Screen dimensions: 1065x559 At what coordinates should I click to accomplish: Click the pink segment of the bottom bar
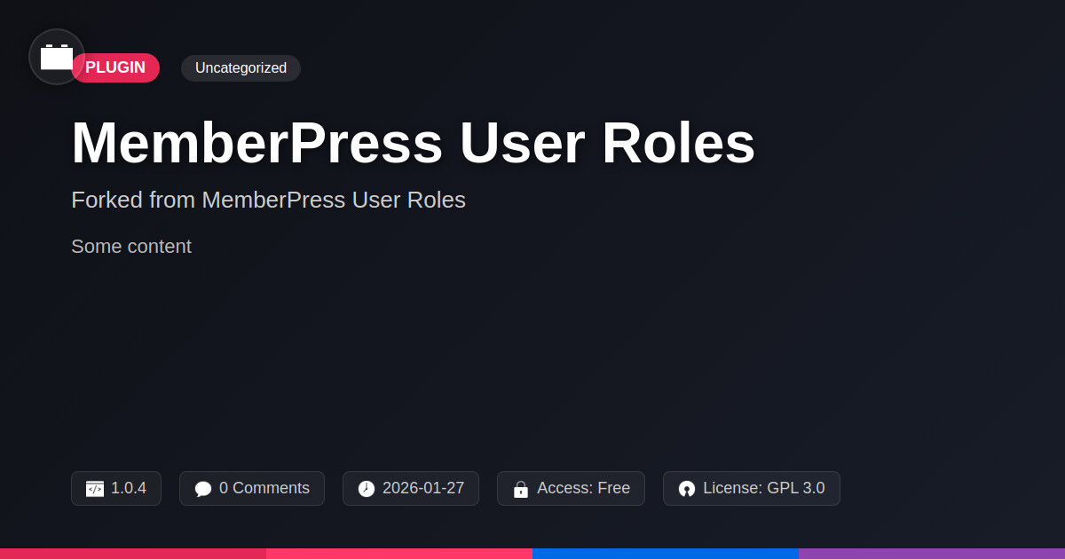click(399, 553)
